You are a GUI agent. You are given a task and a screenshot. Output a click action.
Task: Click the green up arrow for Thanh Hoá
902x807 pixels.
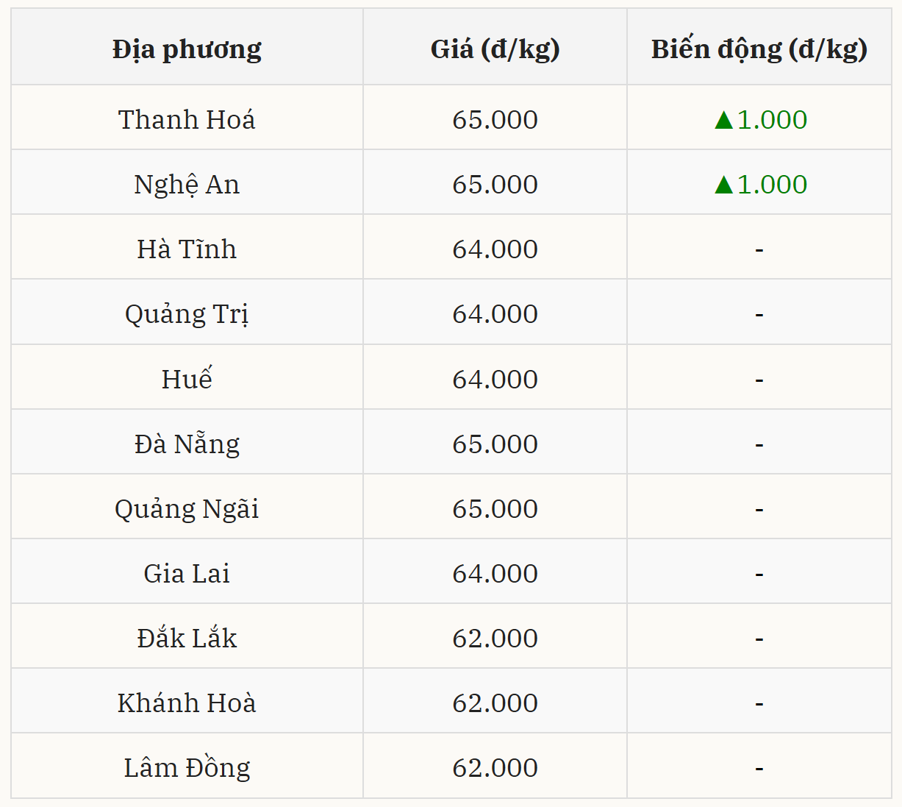click(x=724, y=120)
